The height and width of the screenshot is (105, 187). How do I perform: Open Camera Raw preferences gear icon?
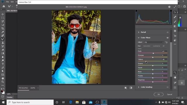coord(169,7)
